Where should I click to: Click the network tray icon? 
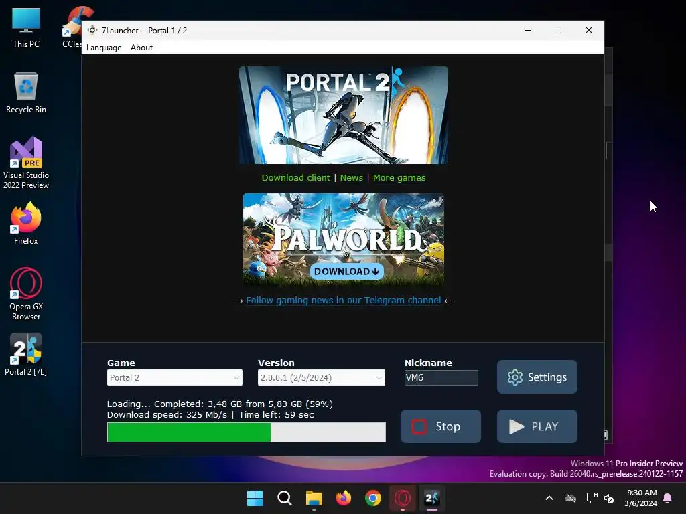point(592,498)
